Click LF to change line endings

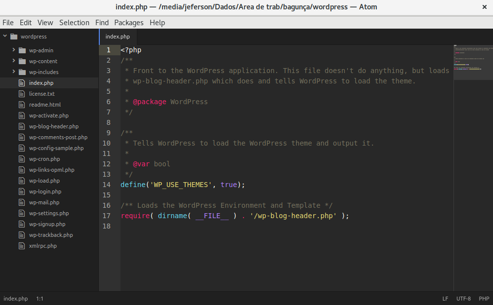coord(445,299)
